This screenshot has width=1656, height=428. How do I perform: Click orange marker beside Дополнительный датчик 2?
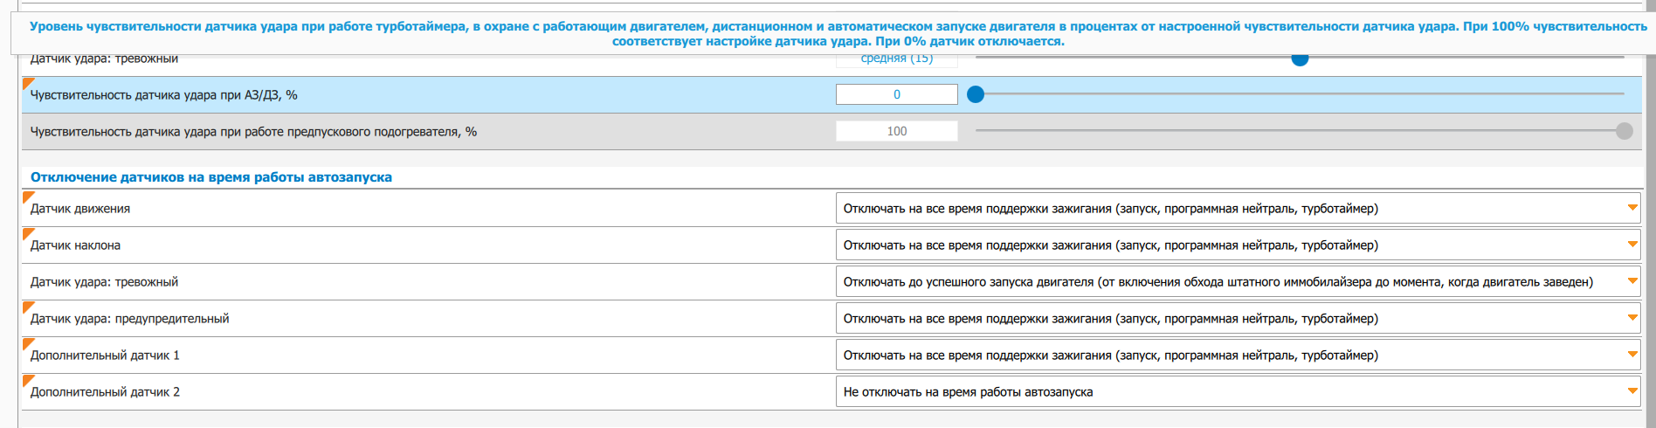pos(27,379)
